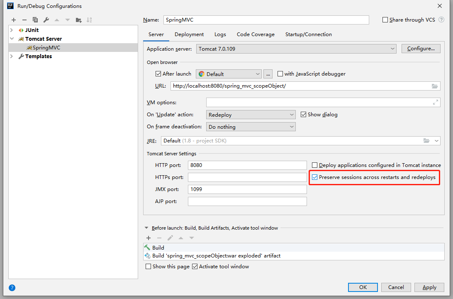Sort configurations alphabetically icon
This screenshot has height=299, width=453.
89,20
